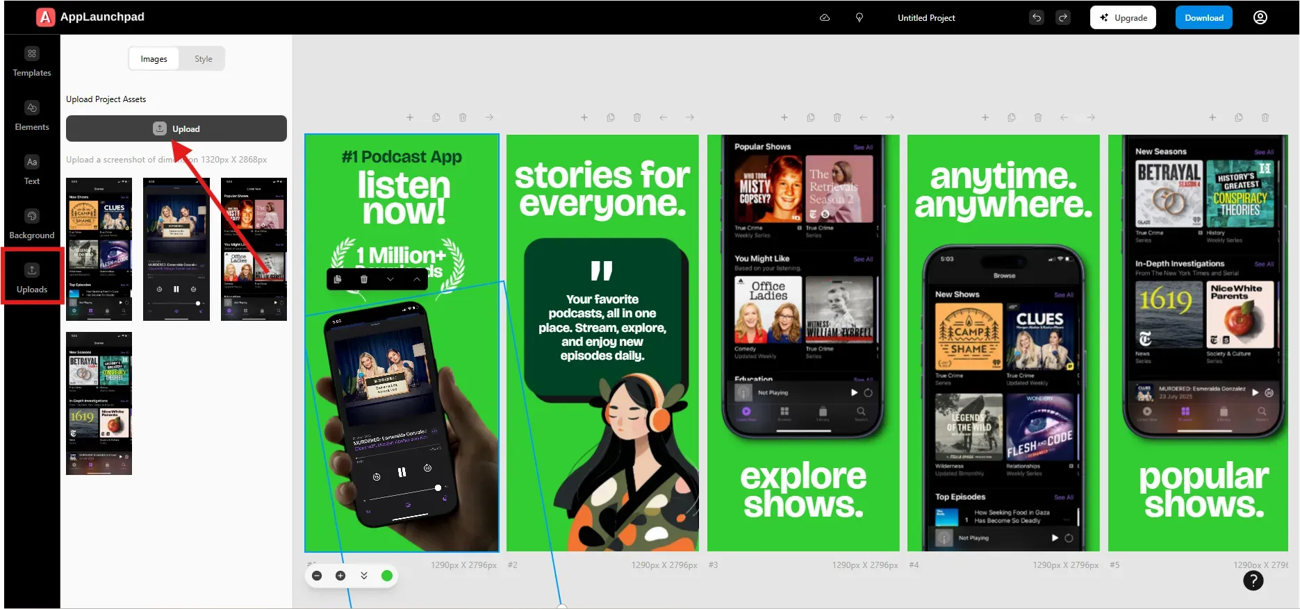Select the 'listen now!' headline on screen 1
1300x609 pixels.
(x=404, y=199)
